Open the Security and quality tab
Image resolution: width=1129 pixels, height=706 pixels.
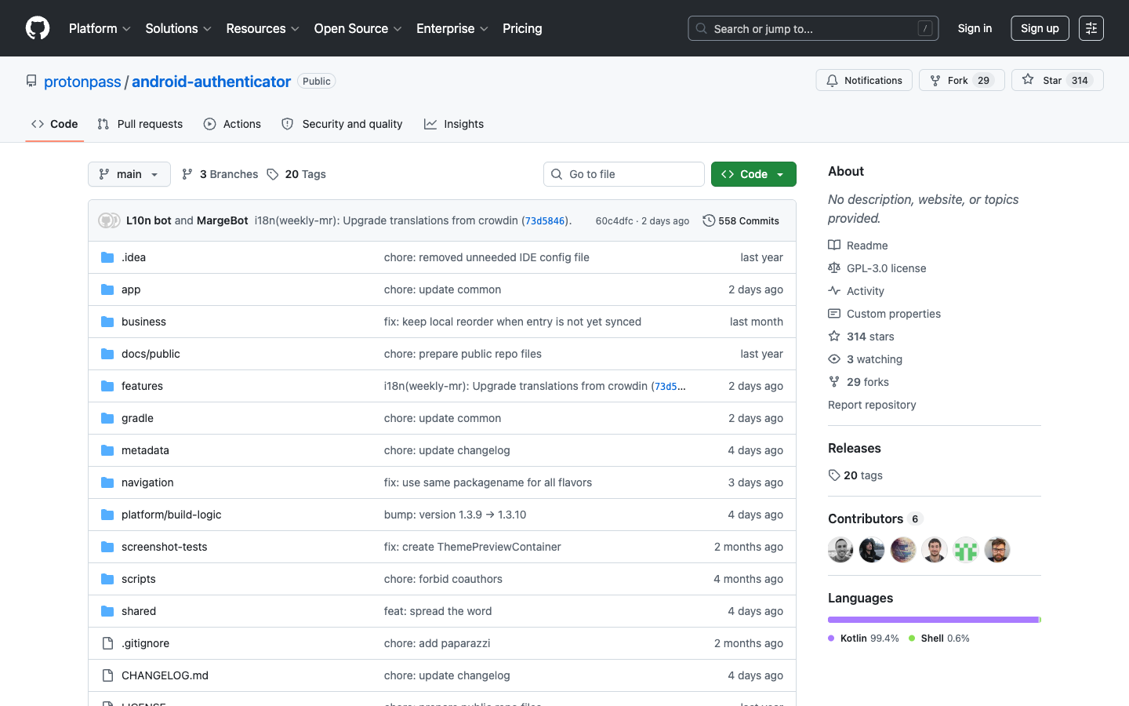pyautogui.click(x=342, y=124)
